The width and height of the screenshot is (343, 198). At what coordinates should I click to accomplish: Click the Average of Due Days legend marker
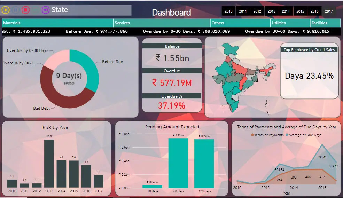pos(287,135)
